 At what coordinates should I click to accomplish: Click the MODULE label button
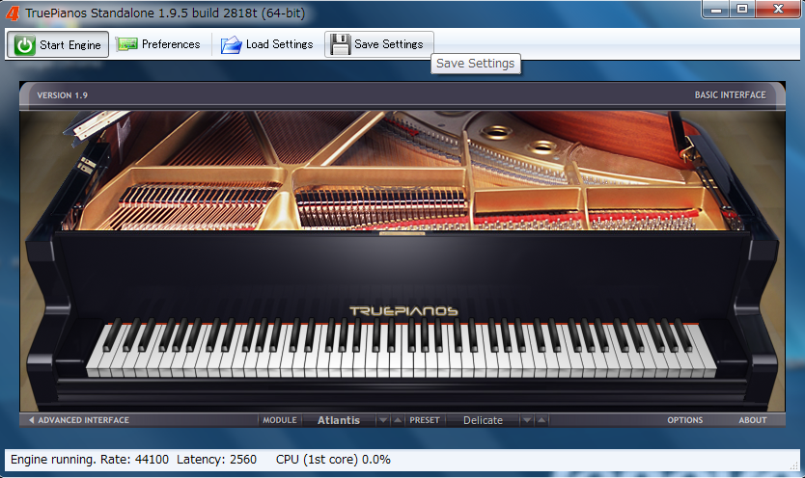[280, 420]
